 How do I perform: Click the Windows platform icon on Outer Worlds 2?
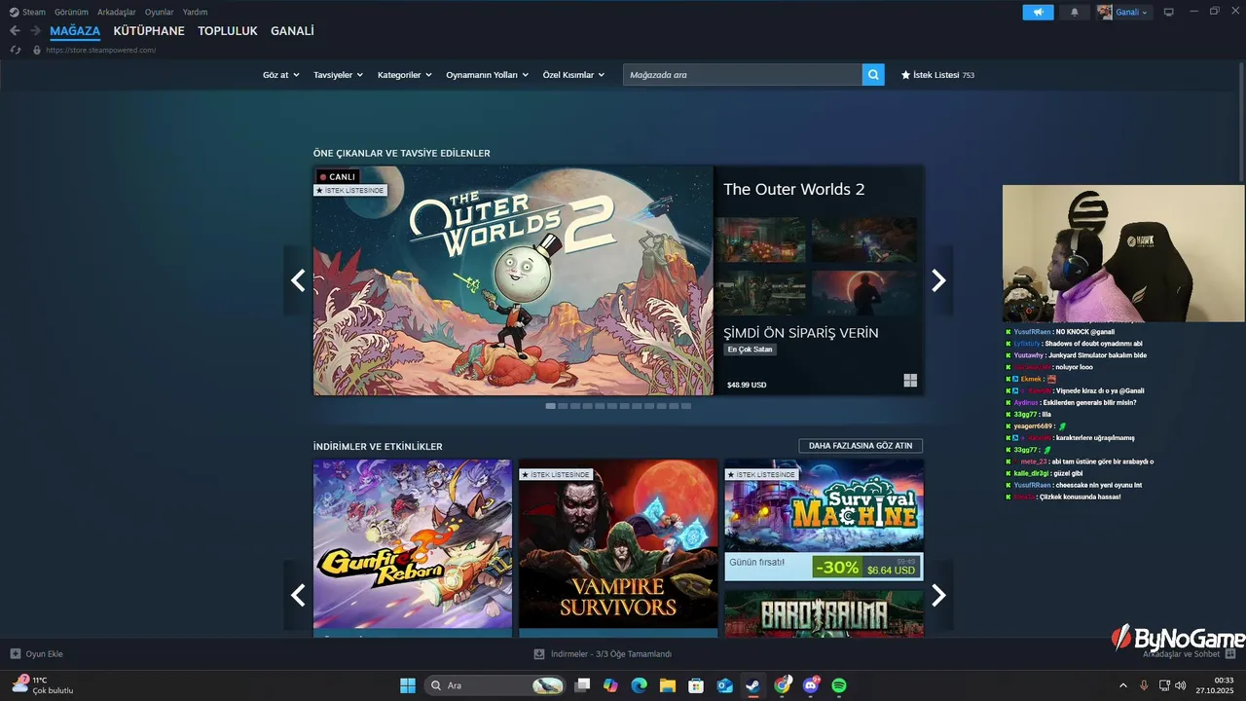[x=910, y=381]
